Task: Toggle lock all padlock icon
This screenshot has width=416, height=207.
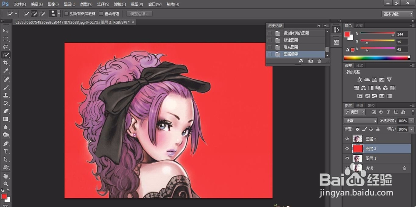Action: pos(378,129)
